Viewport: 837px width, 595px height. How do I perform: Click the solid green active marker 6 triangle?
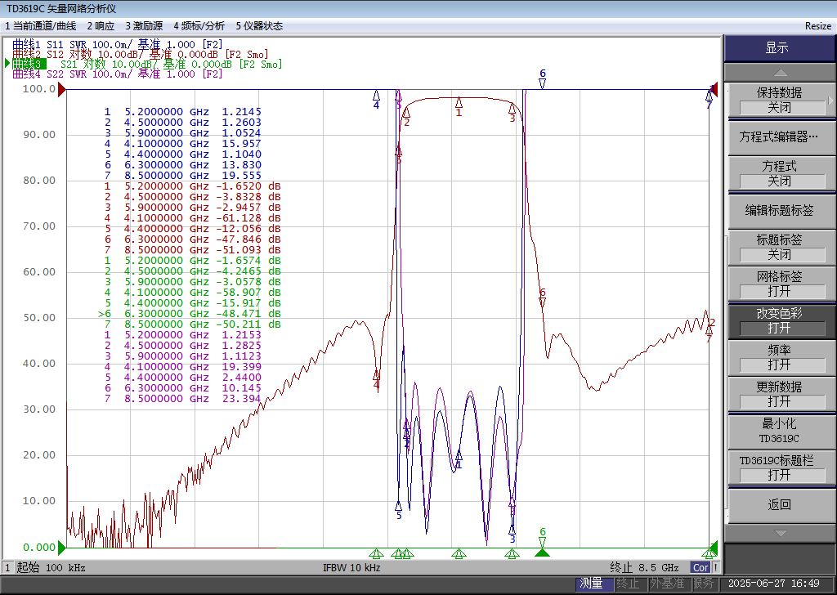543,552
